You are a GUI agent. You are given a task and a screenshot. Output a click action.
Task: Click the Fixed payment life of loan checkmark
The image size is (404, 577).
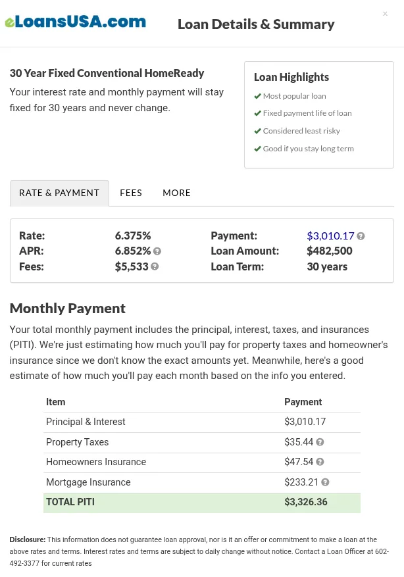pyautogui.click(x=258, y=113)
